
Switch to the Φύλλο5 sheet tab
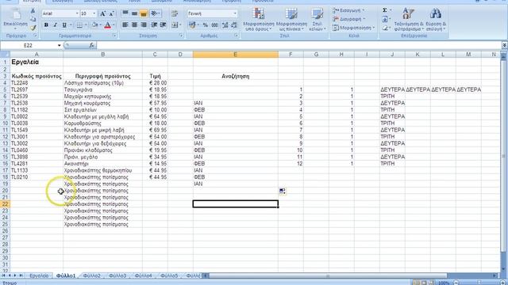tap(169, 276)
